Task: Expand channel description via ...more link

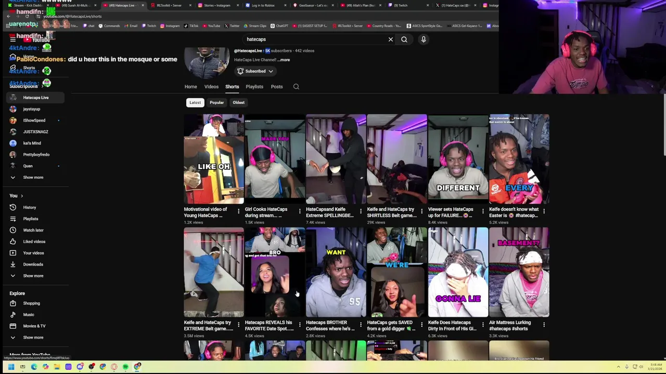Action: pos(284,60)
